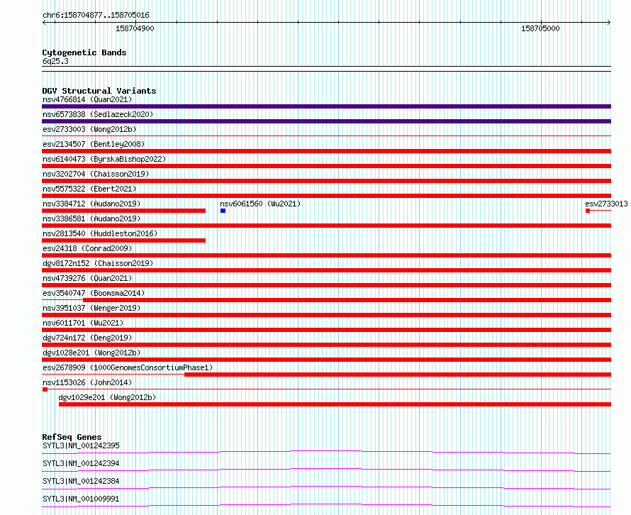Screen dimensions: 631x515
Task: Click nsv1153026 (John2014) label
Action: tap(87, 382)
